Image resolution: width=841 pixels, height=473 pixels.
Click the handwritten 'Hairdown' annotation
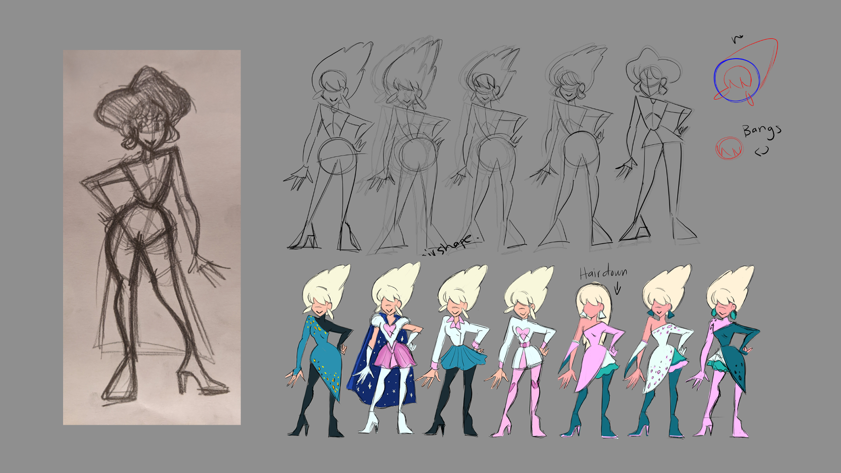coord(603,273)
